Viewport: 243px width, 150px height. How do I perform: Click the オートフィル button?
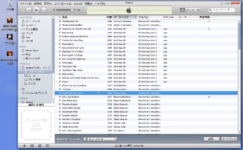coord(229,139)
